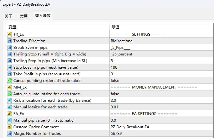Edit the Stop Loss value 100
Viewport: 214px width, 138px height.
point(114,67)
